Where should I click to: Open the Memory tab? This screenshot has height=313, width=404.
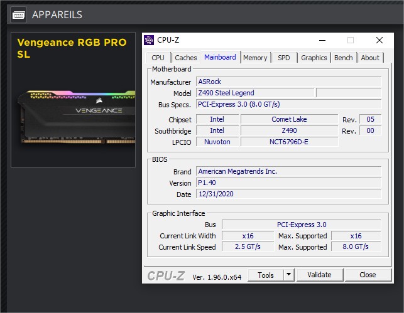pos(255,58)
